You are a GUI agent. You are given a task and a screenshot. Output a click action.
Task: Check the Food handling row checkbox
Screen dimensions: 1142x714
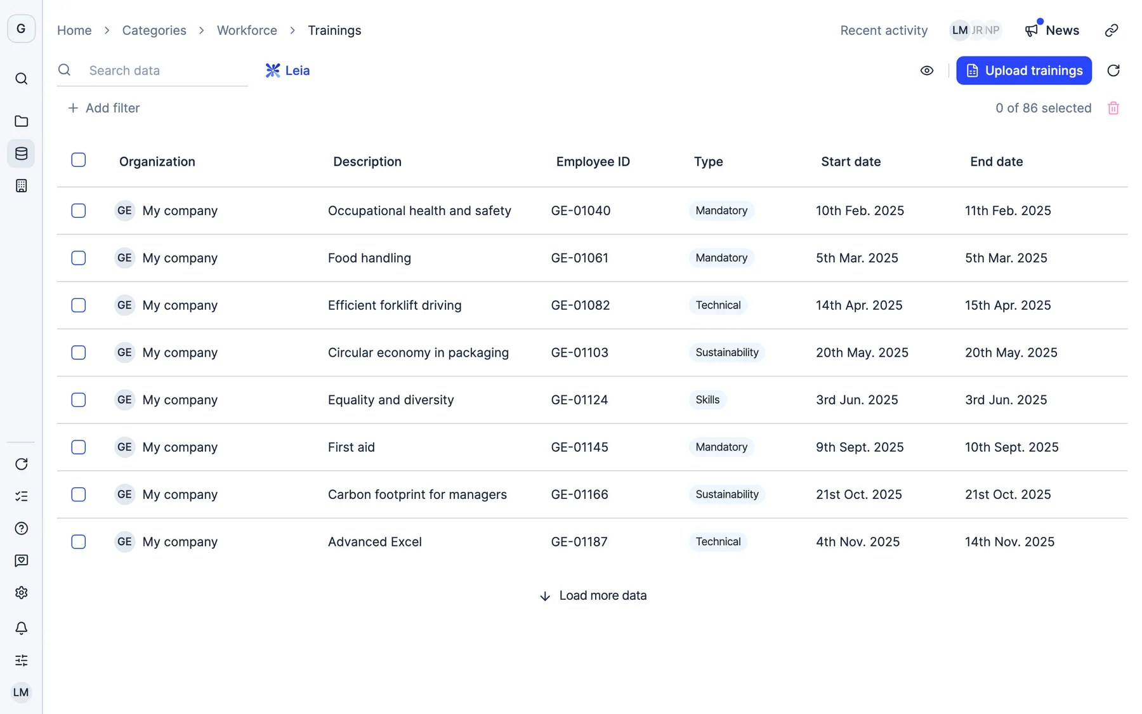pos(79,258)
